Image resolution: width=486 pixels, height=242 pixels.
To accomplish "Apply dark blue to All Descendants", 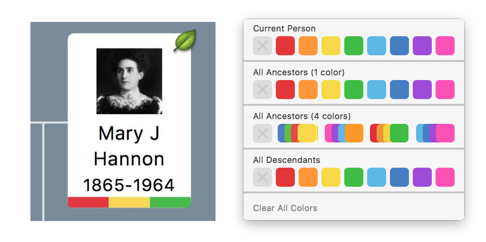I will (x=399, y=177).
